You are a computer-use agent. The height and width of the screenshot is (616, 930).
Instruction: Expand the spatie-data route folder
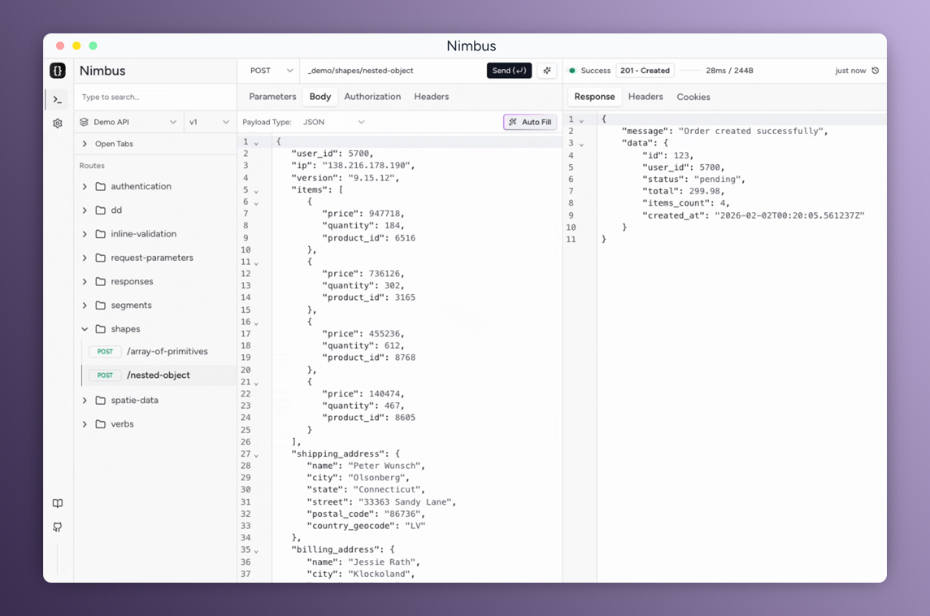85,400
